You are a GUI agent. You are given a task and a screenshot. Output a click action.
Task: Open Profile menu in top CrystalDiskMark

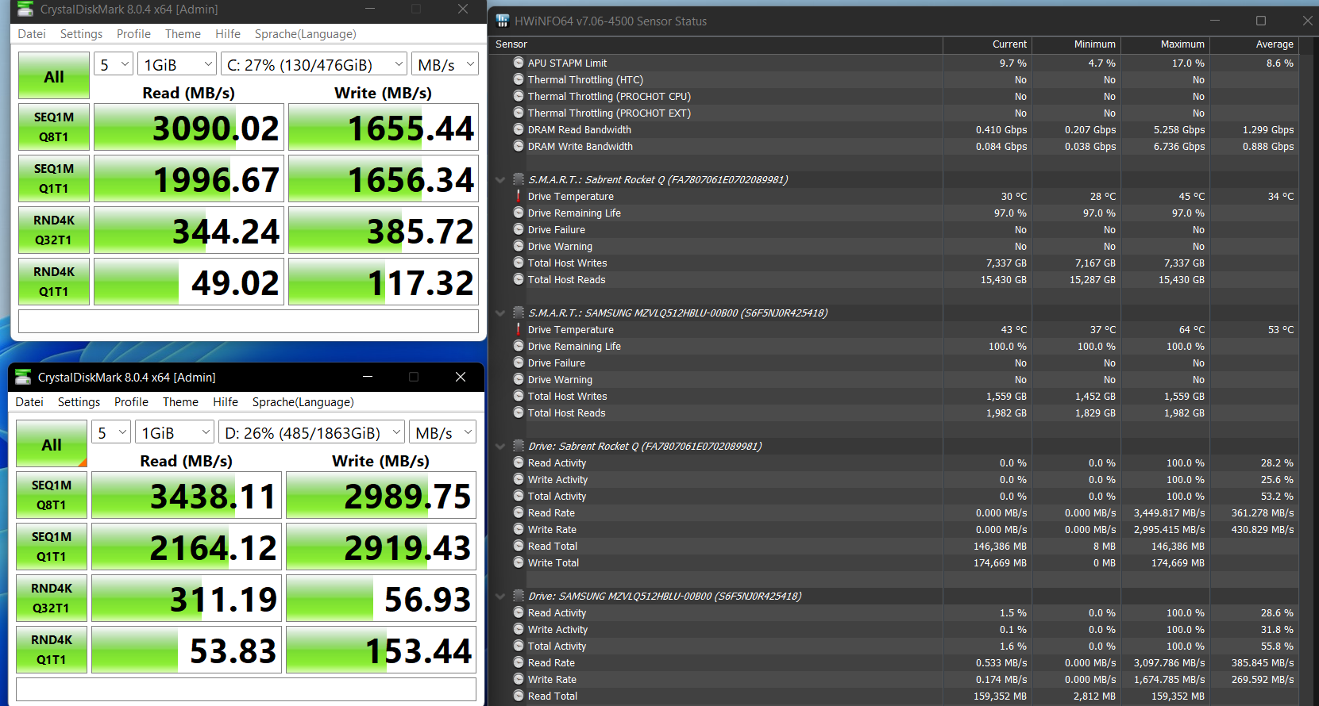[x=133, y=34]
